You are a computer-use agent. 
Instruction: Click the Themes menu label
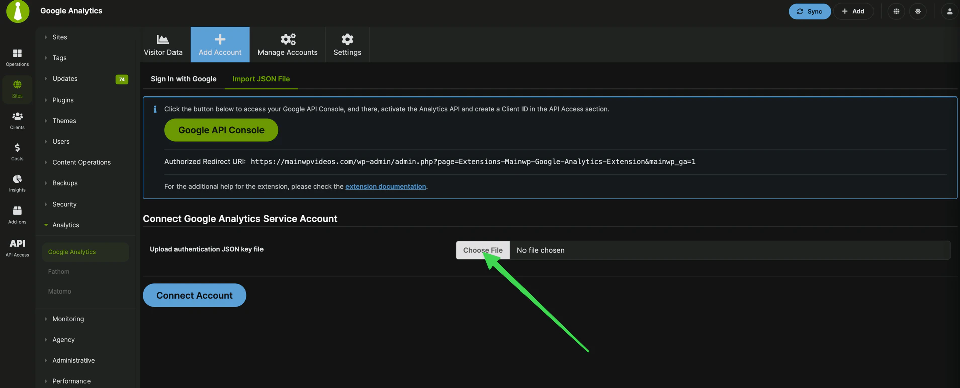[64, 121]
